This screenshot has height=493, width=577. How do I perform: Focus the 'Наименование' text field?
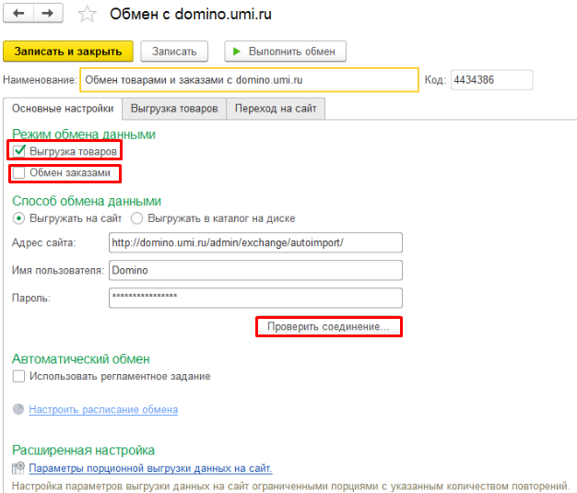click(249, 80)
